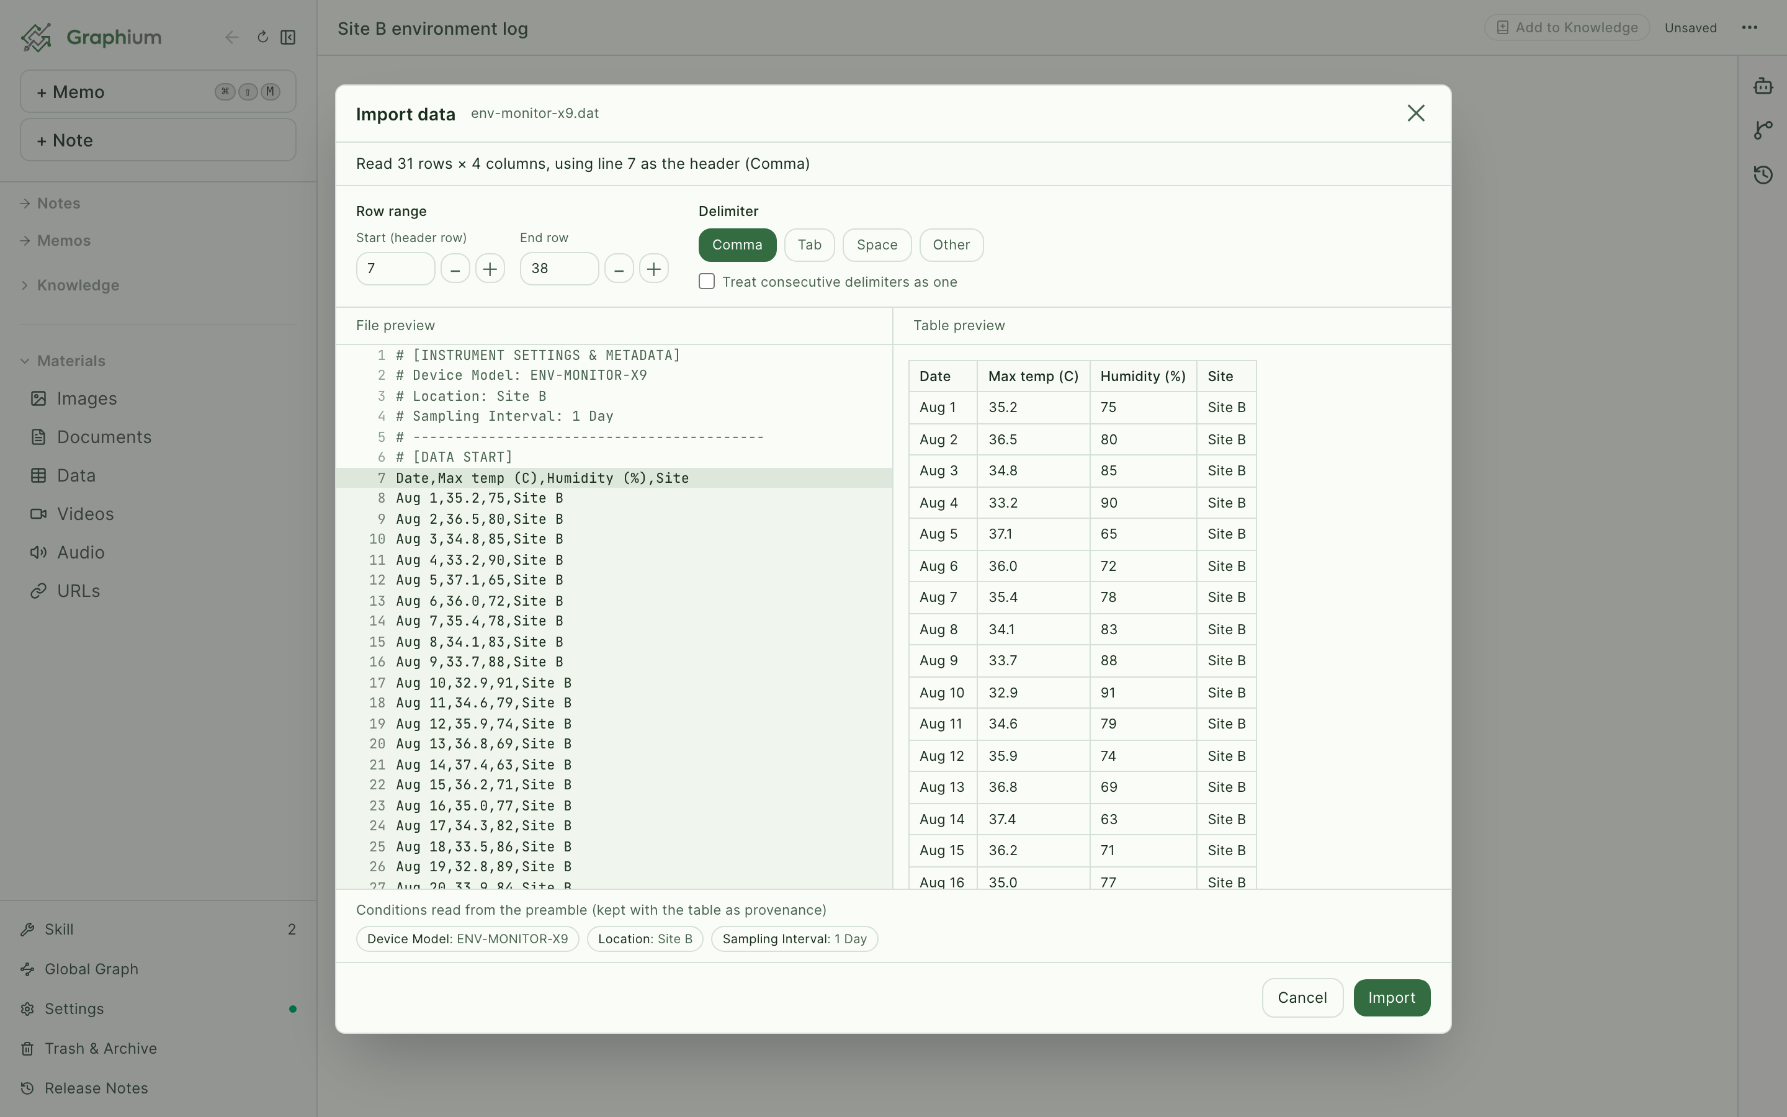Open the Settings gear icon
Viewport: 1787px width, 1117px height.
pyautogui.click(x=27, y=1009)
